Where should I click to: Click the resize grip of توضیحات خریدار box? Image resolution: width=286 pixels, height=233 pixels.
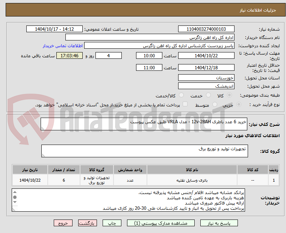(x=14, y=209)
